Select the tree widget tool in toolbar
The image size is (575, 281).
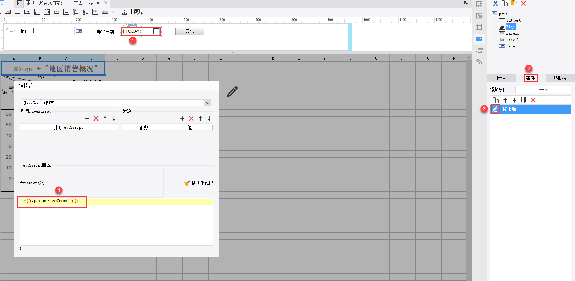124,12
